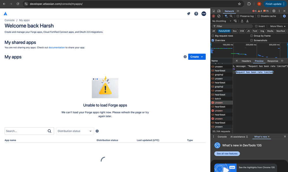Filter requests by the Manifest chip
The width and height of the screenshot is (288, 172).
[281, 31]
